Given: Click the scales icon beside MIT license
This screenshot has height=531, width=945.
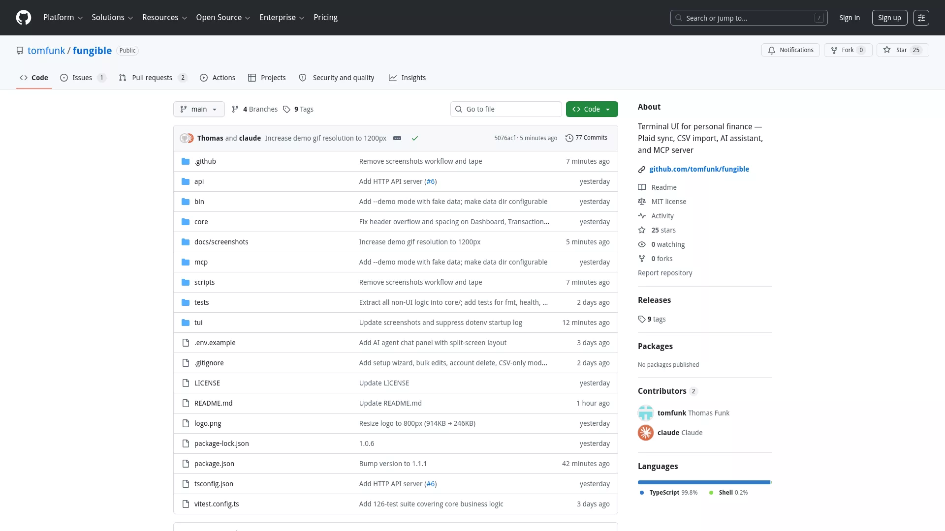Looking at the screenshot, I should pyautogui.click(x=642, y=202).
